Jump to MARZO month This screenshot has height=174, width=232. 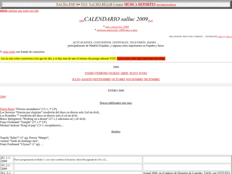pyautogui.click(x=114, y=73)
